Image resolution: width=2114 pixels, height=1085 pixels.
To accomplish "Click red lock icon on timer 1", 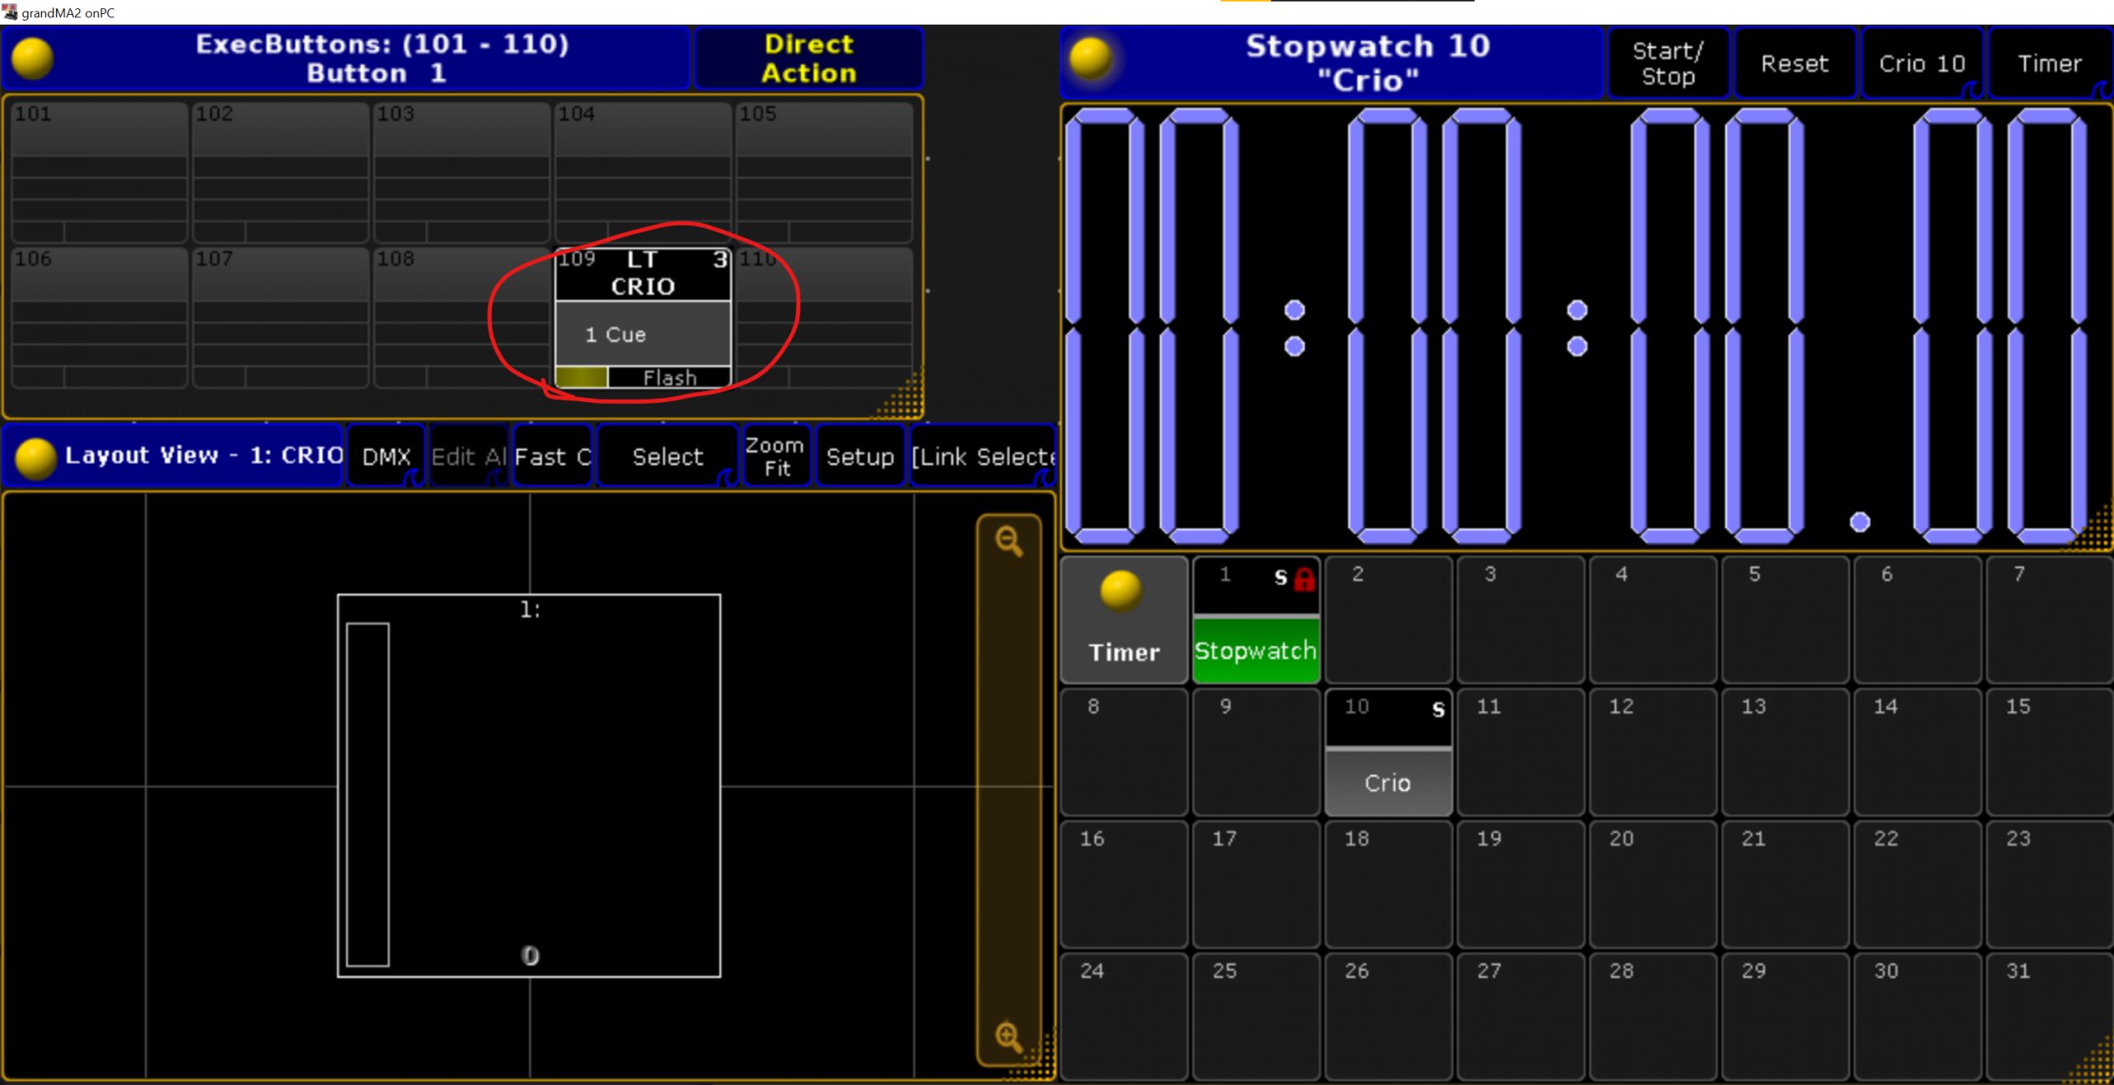I will 1305,579.
